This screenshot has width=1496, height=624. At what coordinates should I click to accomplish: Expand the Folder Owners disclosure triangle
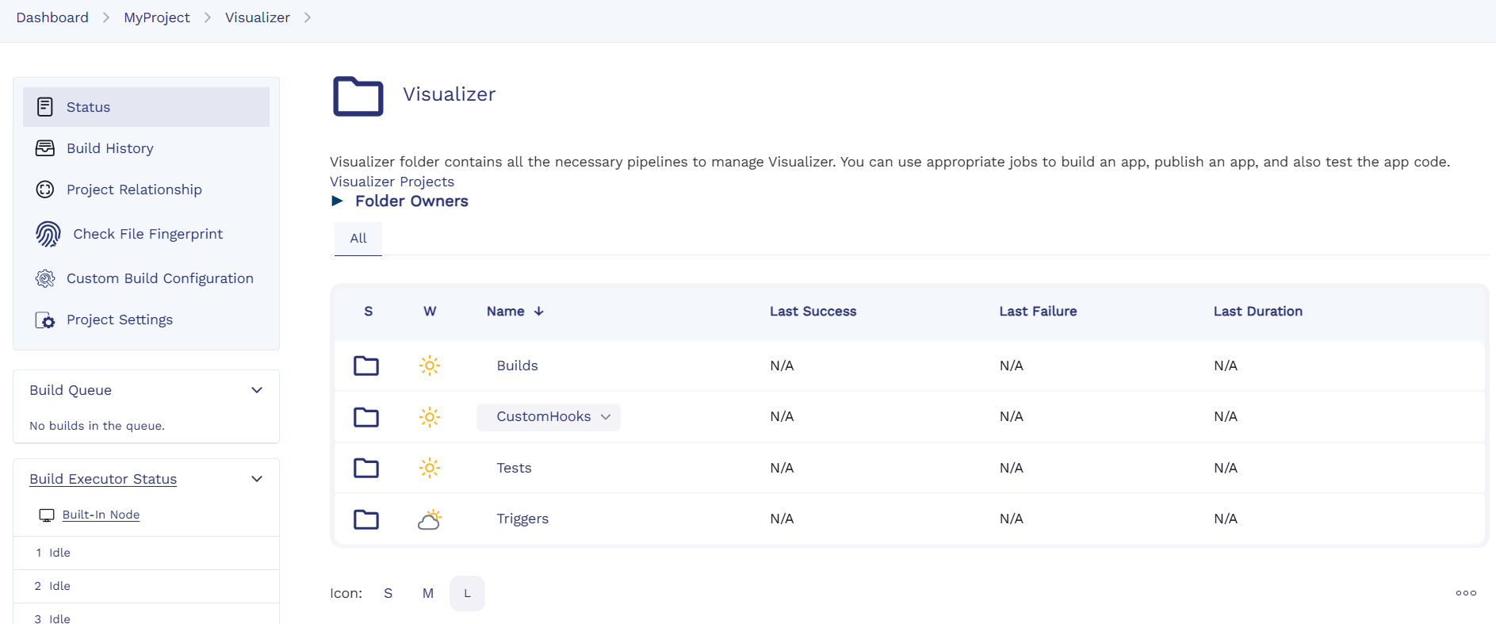point(338,201)
